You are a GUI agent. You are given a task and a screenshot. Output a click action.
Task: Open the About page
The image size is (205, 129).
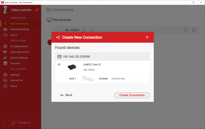14,86
